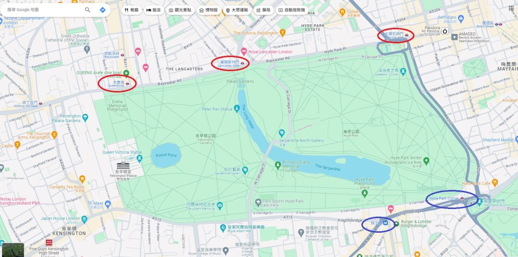Screen dimensions: 518x257
Task: Click the search magnifier icon
Action: (88, 10)
